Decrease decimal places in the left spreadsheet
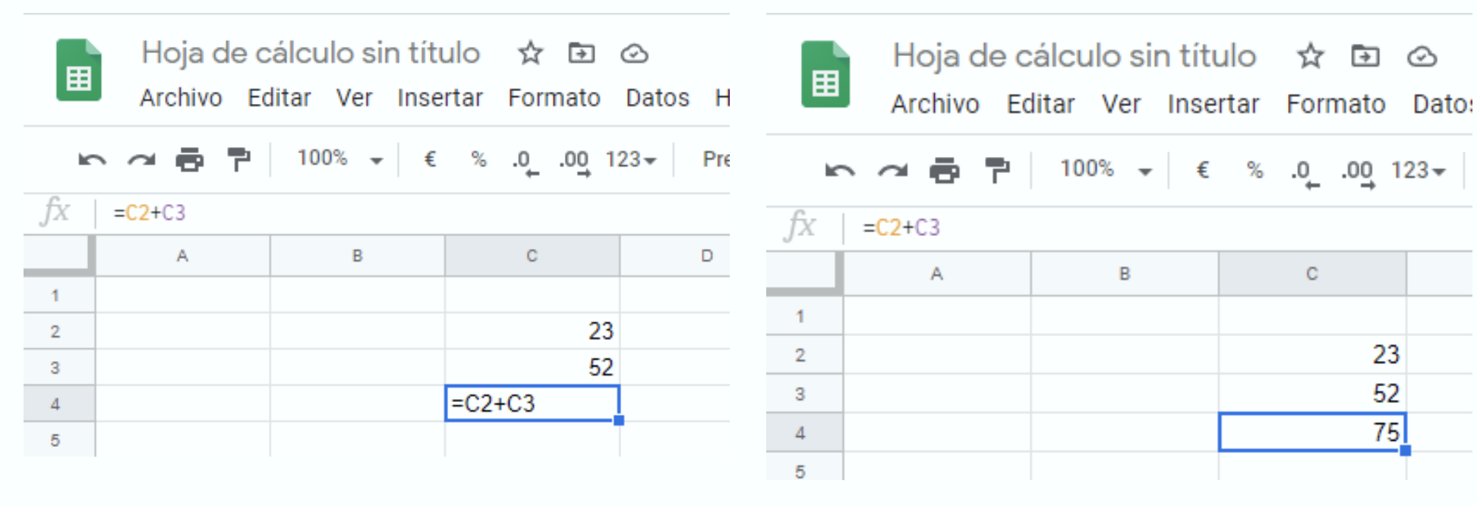Screen dimensions: 1477x506 point(524,161)
